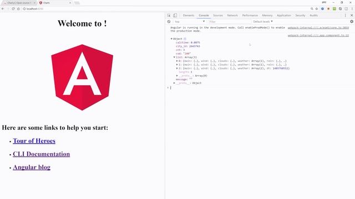
Task: Open the Audits tab
Action: coord(314,15)
